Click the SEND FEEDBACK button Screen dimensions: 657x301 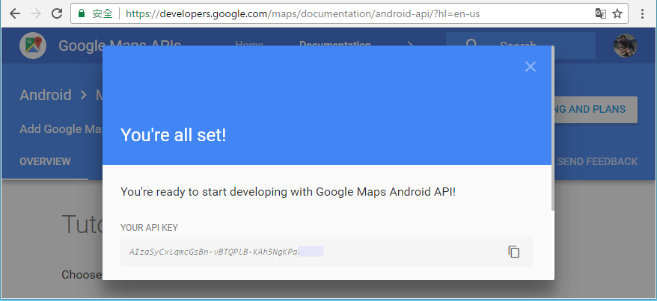(x=597, y=161)
